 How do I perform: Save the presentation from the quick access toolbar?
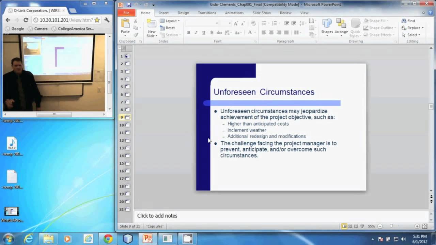(x=129, y=5)
